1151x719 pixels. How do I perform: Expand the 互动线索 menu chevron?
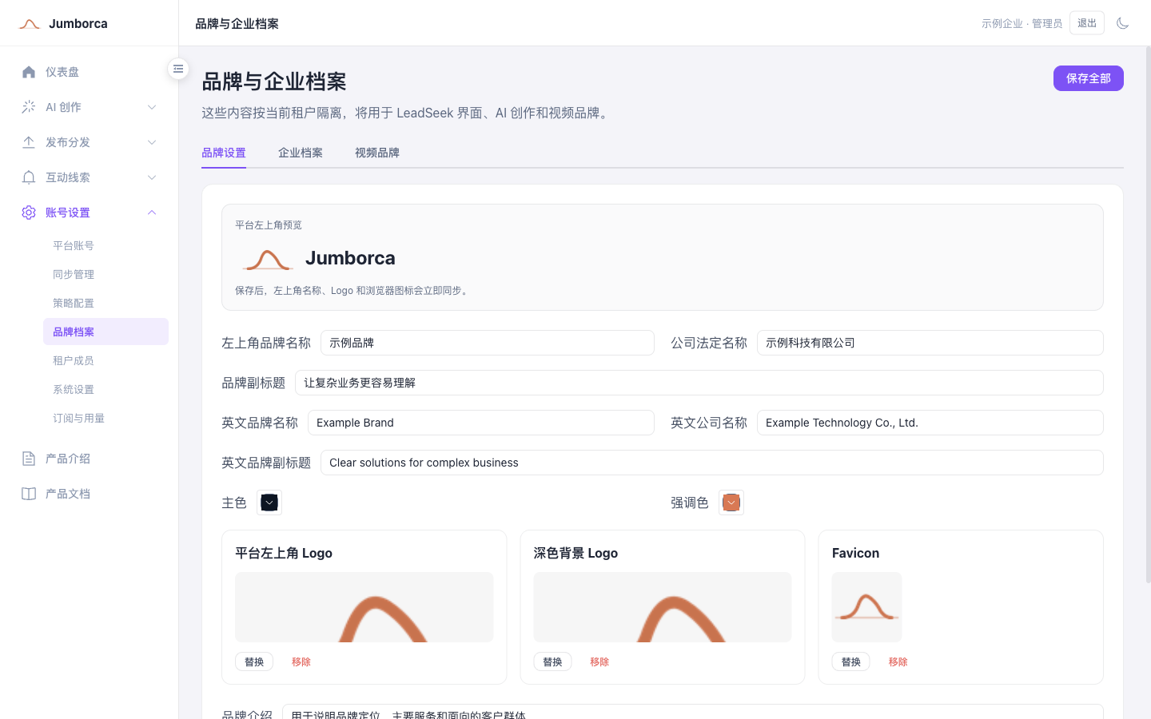152,177
